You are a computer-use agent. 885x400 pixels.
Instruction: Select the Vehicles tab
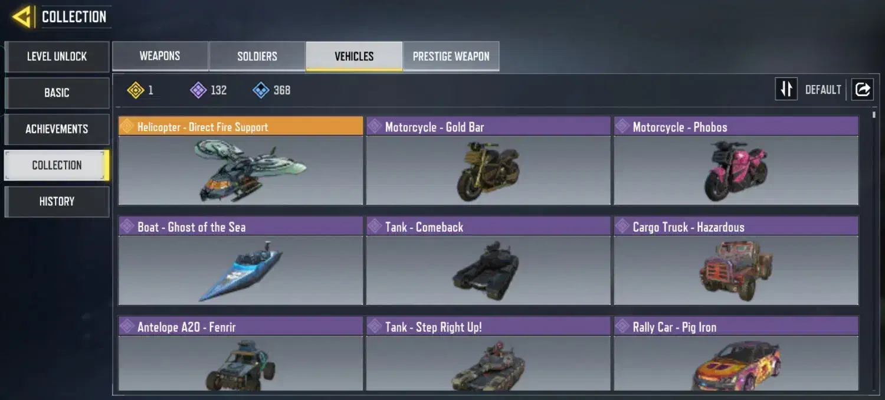coord(354,56)
